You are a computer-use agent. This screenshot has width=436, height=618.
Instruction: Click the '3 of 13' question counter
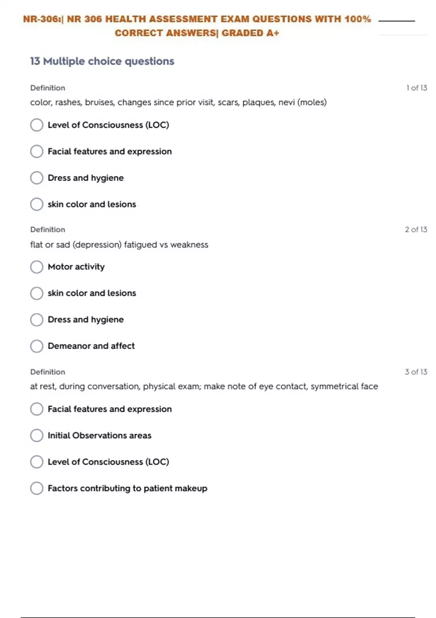coord(416,372)
